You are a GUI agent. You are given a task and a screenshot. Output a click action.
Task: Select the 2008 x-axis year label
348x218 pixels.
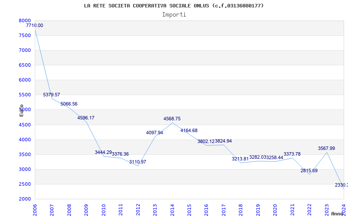coord(69,210)
